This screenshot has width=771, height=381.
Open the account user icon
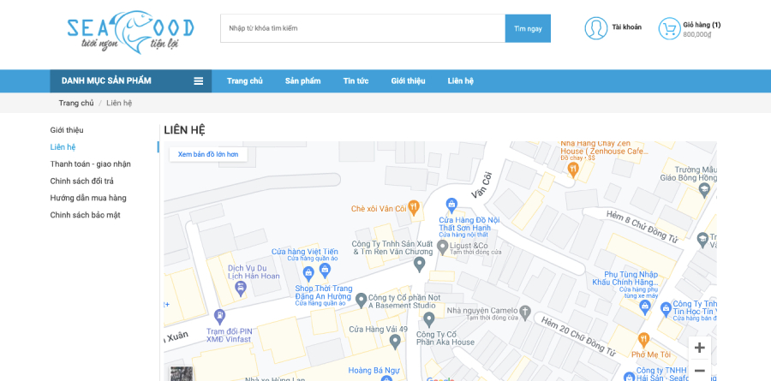(596, 28)
